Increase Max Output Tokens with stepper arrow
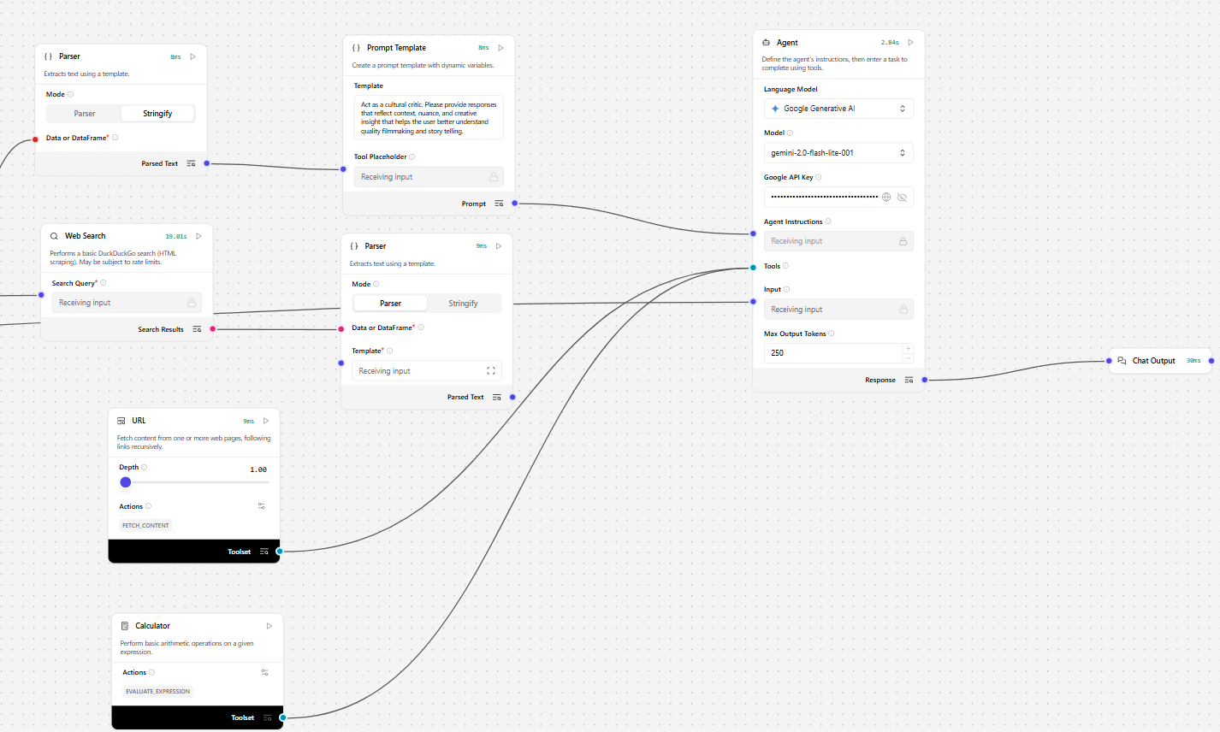The width and height of the screenshot is (1220, 732). [908, 349]
